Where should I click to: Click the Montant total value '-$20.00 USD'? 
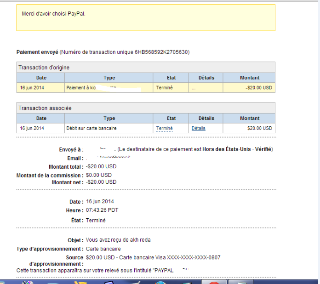(101, 166)
